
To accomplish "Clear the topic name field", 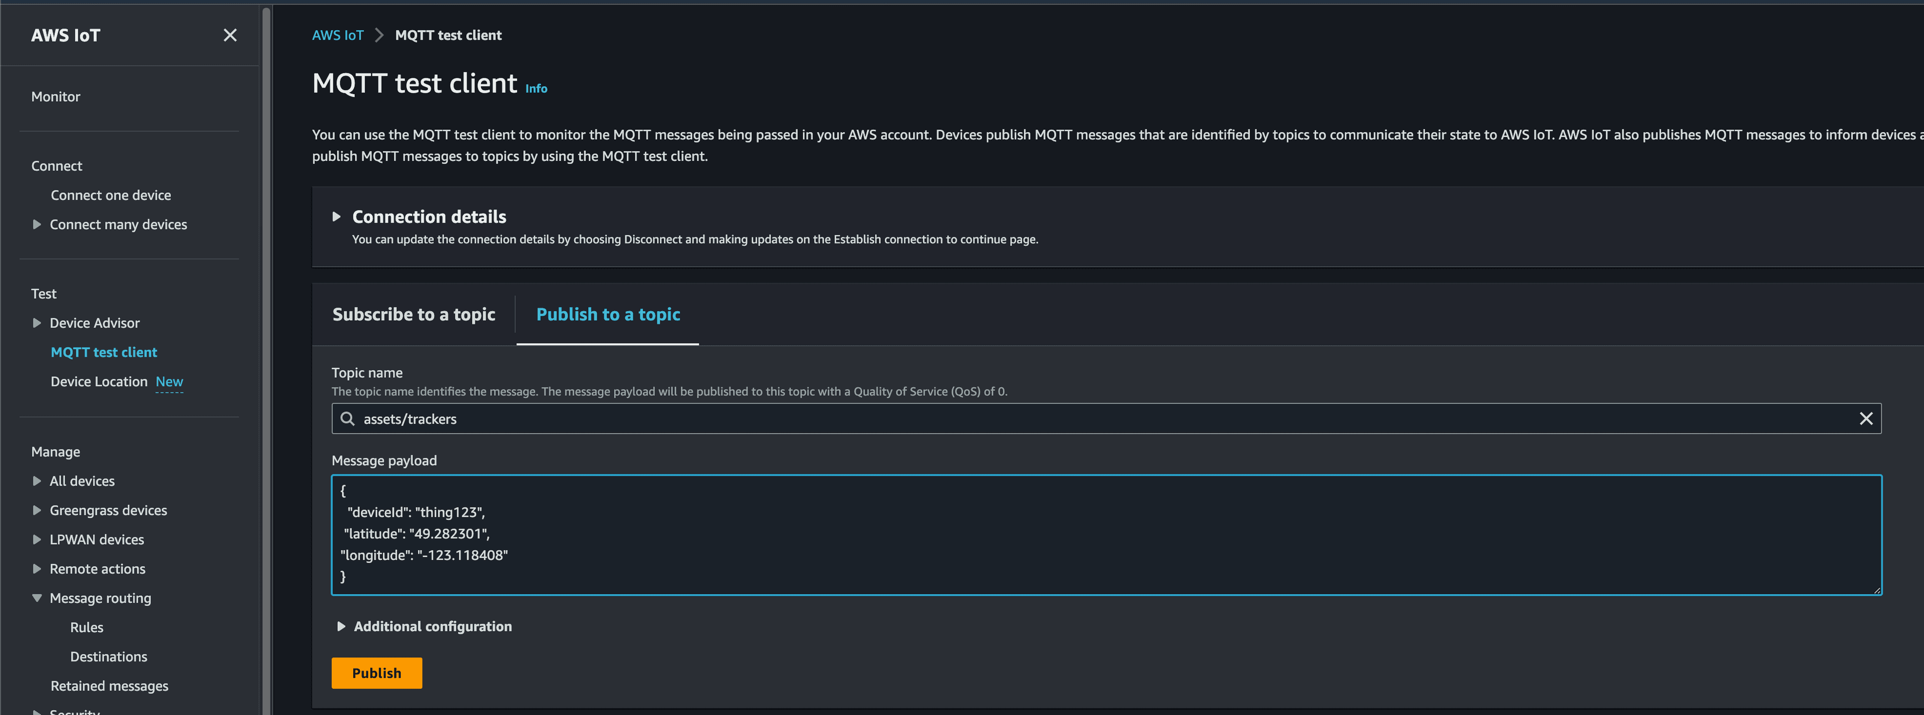I will tap(1866, 418).
